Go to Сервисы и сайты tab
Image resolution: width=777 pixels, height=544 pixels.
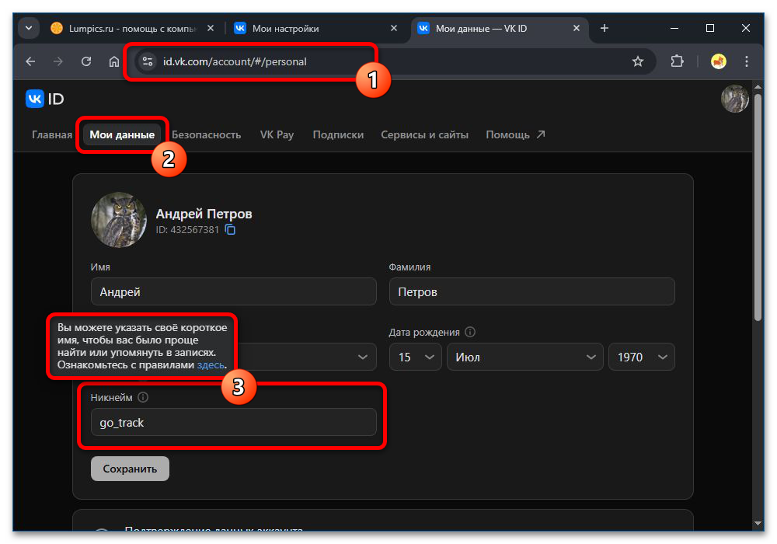(424, 134)
